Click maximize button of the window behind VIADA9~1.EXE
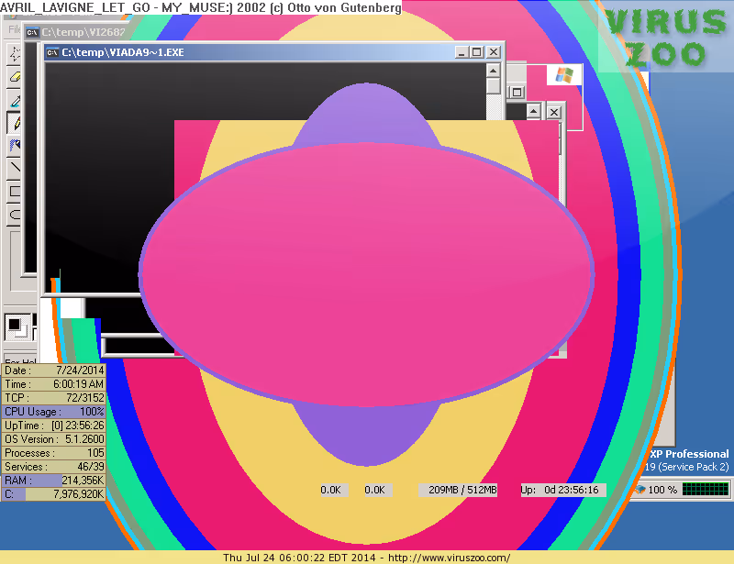Image resolution: width=734 pixels, height=564 pixels. tap(517, 93)
